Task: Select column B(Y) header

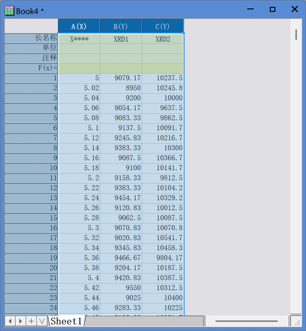Action: 121,26
